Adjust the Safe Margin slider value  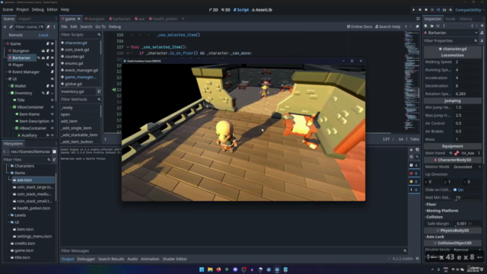tap(467, 224)
